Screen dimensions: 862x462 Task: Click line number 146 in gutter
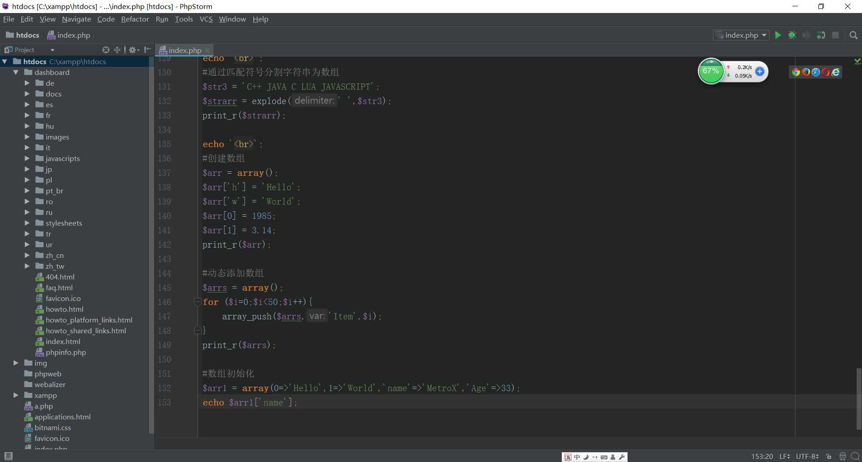coord(164,302)
